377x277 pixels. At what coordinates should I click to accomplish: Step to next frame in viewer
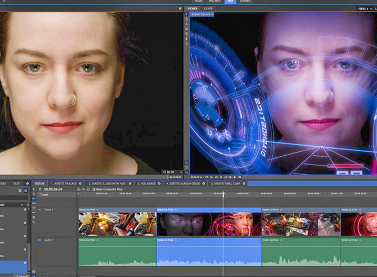[230, 177]
